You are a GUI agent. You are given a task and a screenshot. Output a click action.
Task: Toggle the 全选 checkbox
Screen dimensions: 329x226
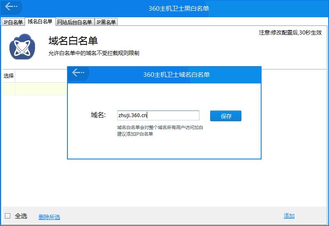pos(7,216)
